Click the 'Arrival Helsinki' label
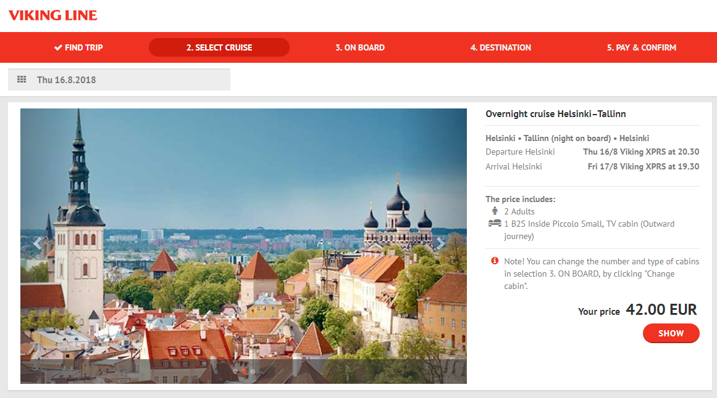Viewport: 717px width, 398px height. click(514, 166)
